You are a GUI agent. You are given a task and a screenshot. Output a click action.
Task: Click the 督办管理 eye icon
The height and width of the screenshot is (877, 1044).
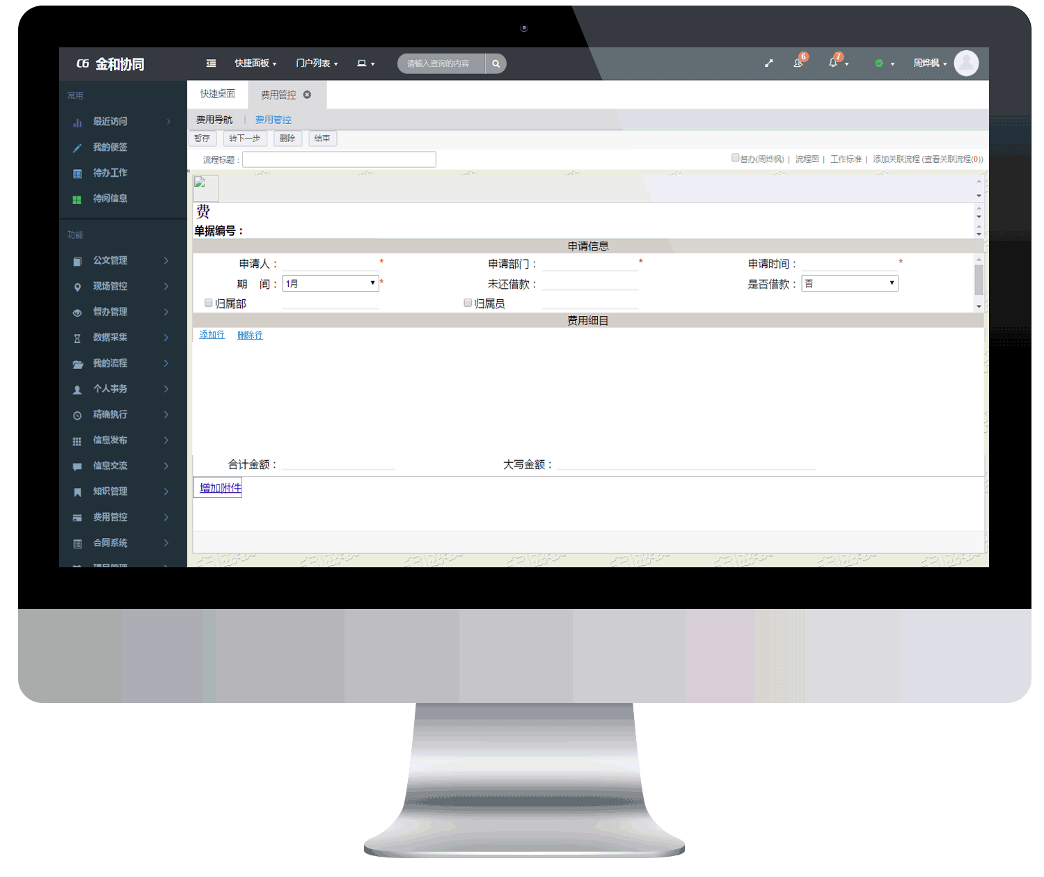(77, 313)
